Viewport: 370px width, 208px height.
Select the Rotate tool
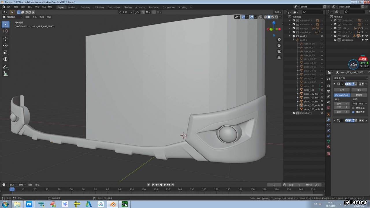coord(5,46)
